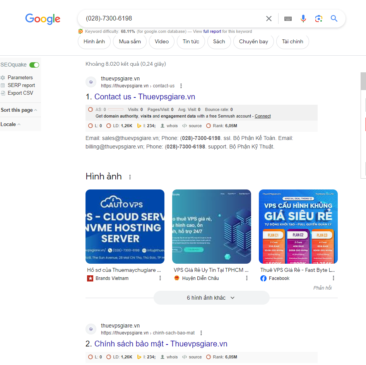Expand the Locale section
This screenshot has width=366, height=365.
click(x=10, y=125)
